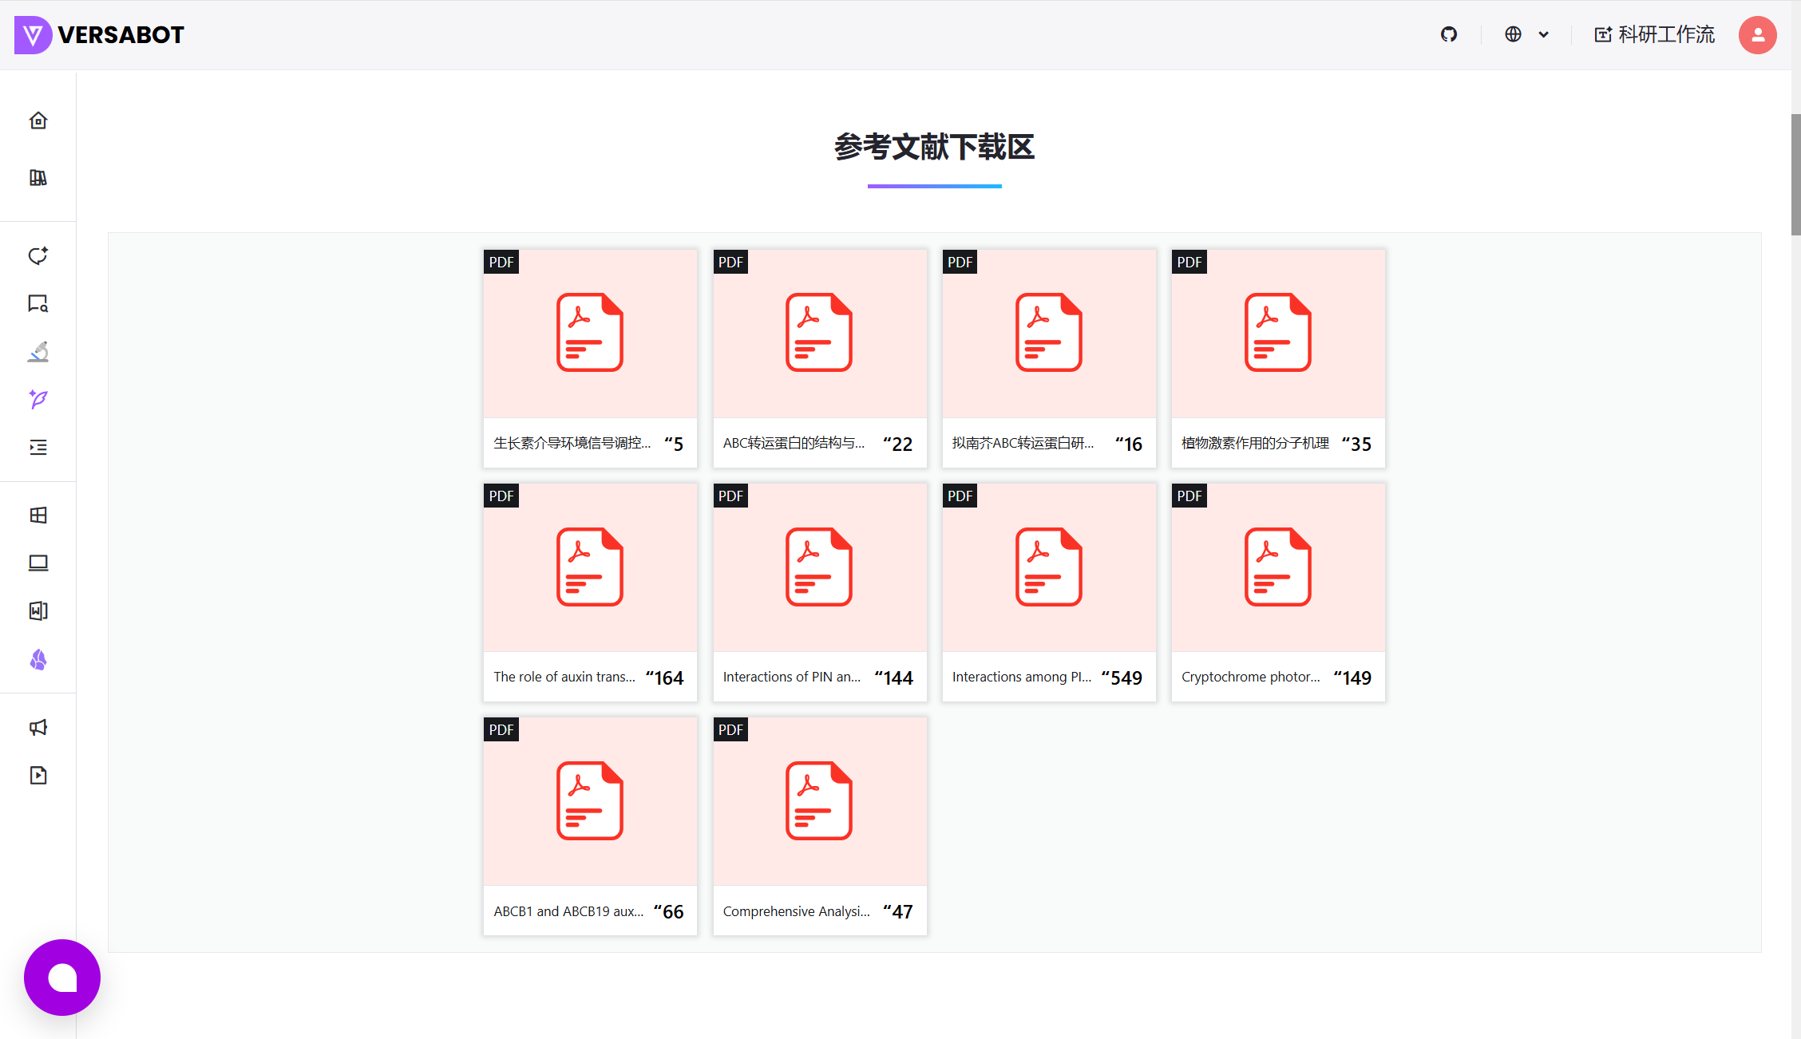Open the megaphone announcements icon
The image size is (1801, 1039).
coord(38,727)
